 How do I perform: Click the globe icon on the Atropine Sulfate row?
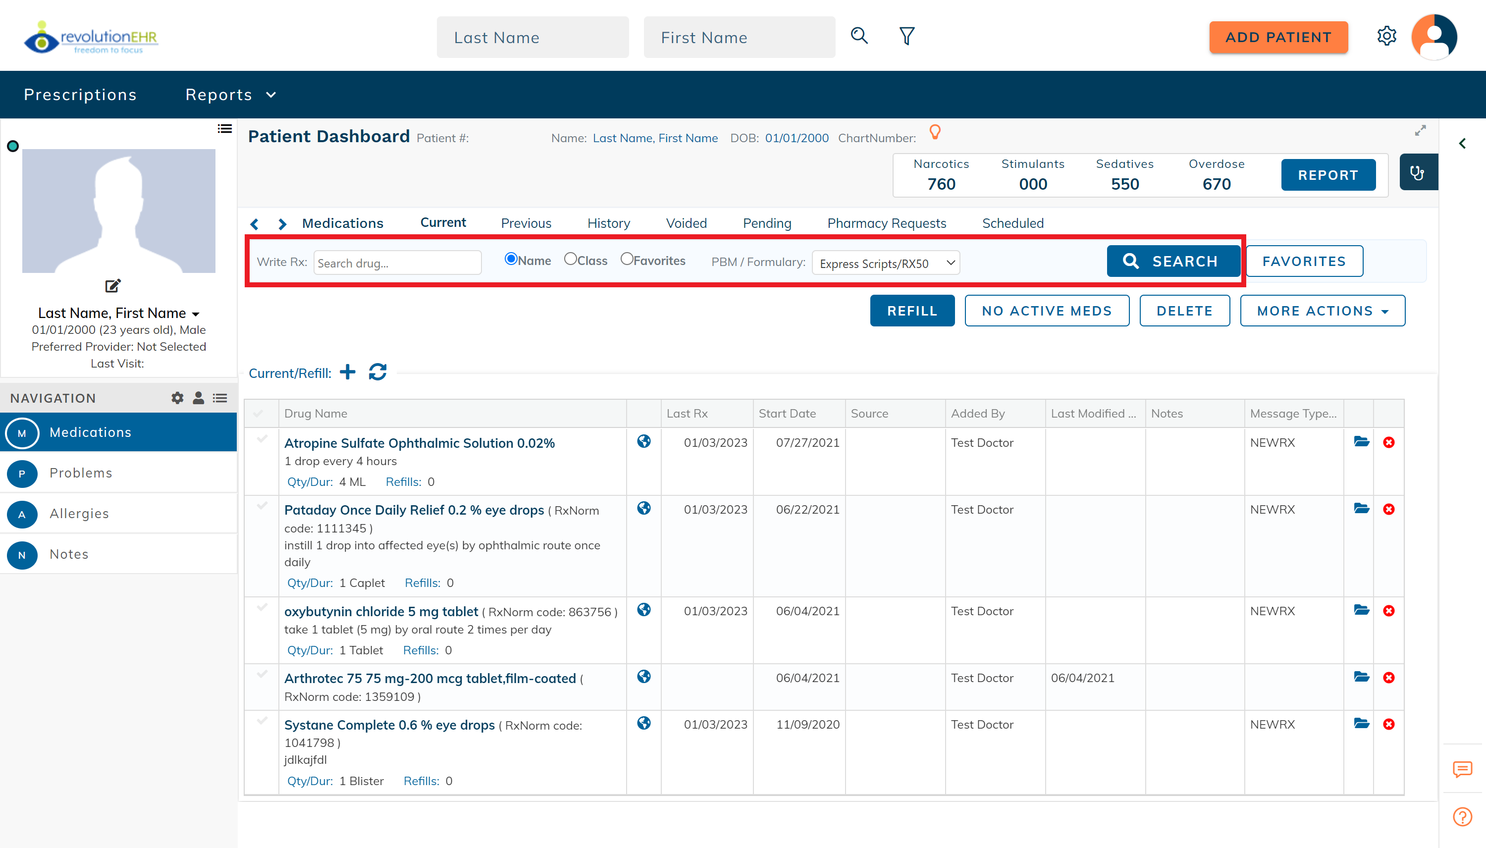point(643,442)
